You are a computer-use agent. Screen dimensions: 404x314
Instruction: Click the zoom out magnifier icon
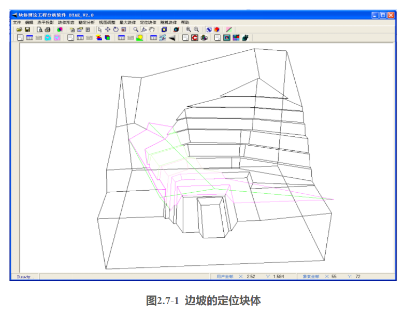click(196, 30)
